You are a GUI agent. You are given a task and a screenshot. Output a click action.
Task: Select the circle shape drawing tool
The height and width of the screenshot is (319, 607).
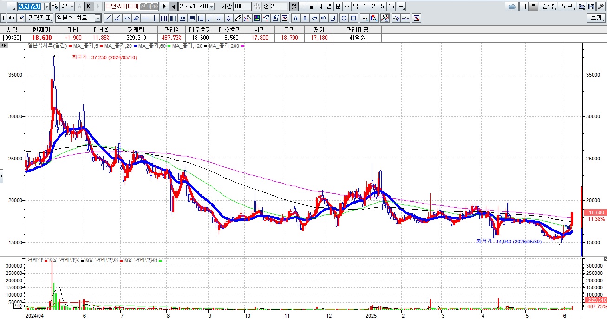coord(344,18)
